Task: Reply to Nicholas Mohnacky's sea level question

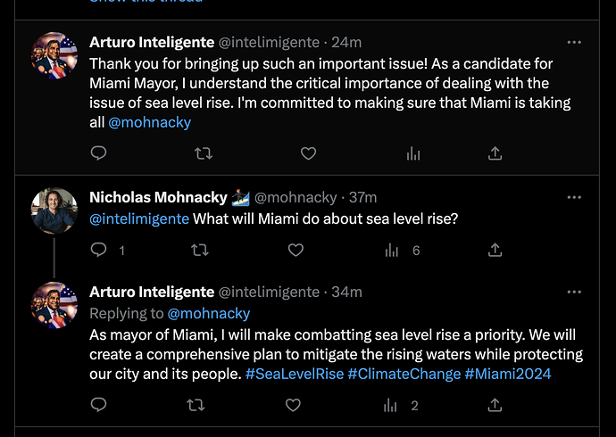Action: [x=99, y=251]
